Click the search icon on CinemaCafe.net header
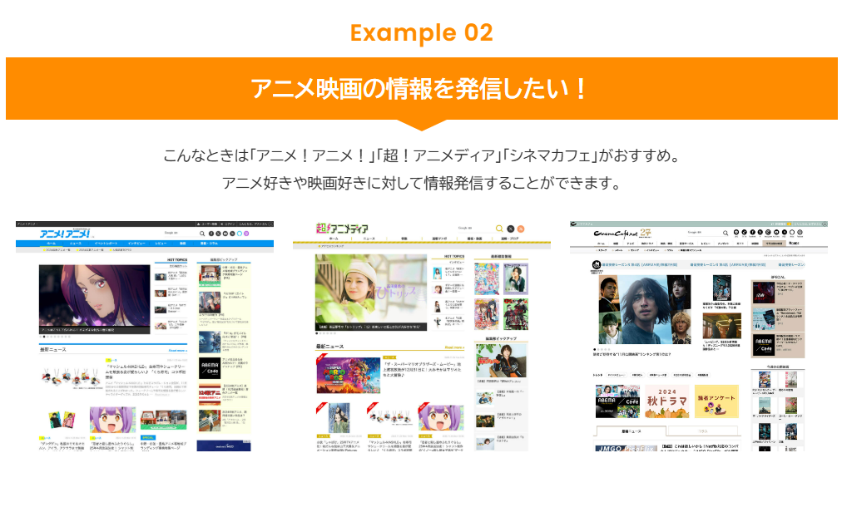Screen dimensions: 842x512 (726, 233)
